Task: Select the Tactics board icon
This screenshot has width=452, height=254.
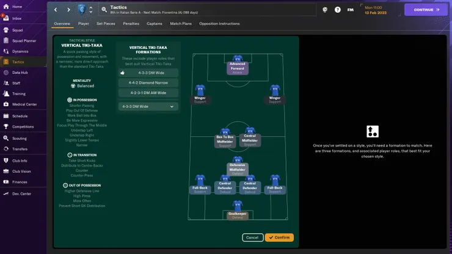Action: tap(6, 62)
